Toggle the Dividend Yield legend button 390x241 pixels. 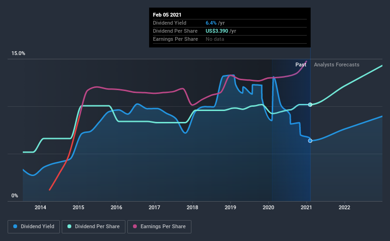34,227
